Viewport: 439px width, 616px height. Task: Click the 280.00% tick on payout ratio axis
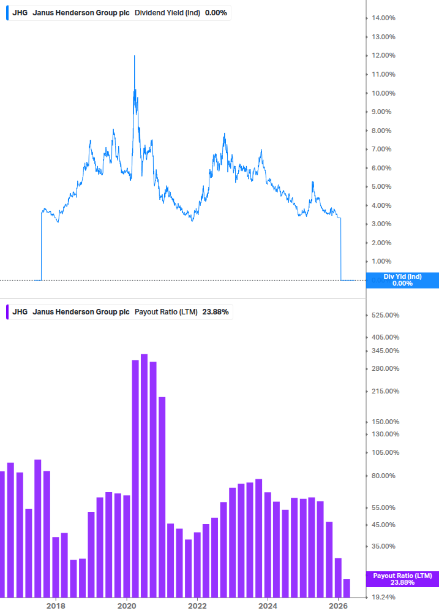pyautogui.click(x=385, y=368)
